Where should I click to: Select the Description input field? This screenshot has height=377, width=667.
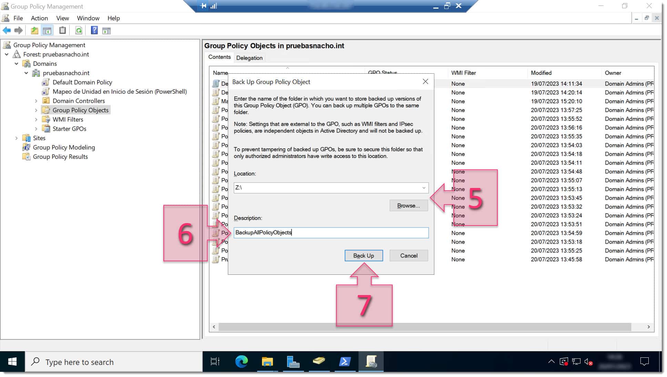(331, 232)
